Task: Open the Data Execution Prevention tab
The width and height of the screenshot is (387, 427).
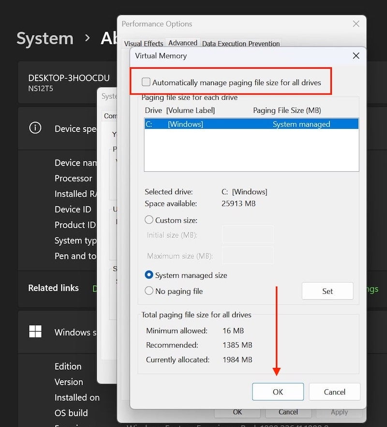Action: (241, 44)
